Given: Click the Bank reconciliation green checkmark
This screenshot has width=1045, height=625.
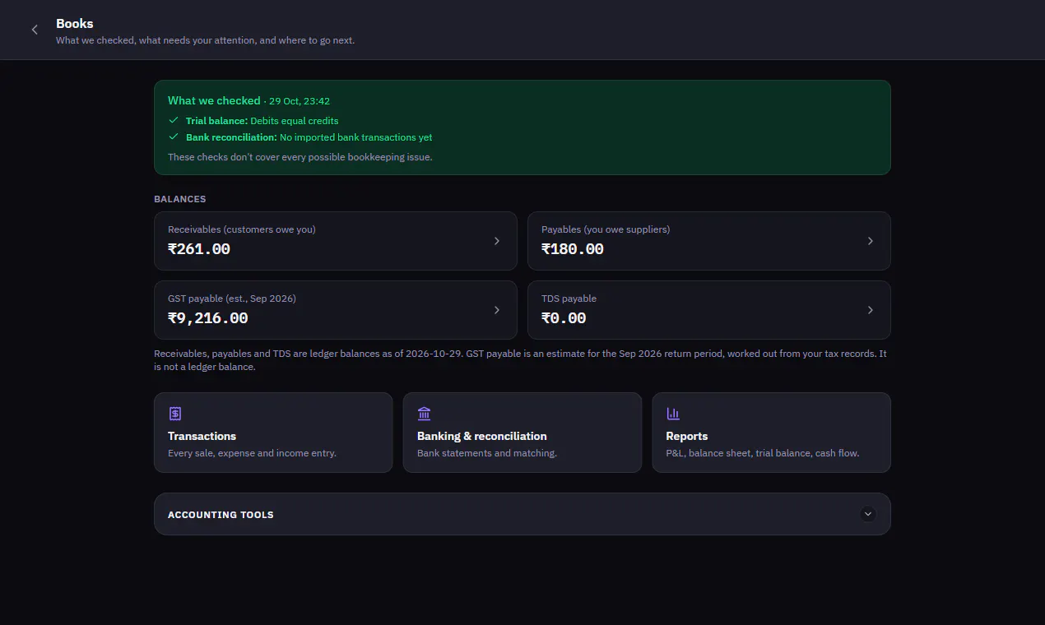Looking at the screenshot, I should pos(174,137).
